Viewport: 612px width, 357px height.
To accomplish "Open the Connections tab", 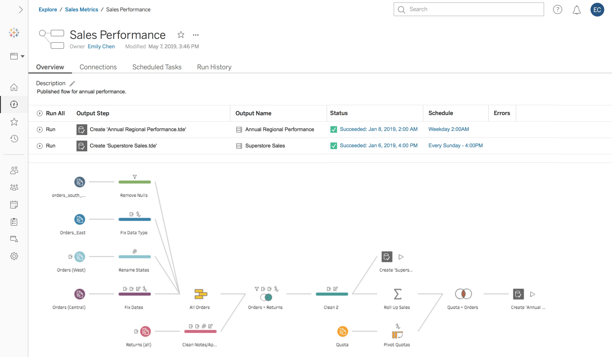I will pos(98,67).
